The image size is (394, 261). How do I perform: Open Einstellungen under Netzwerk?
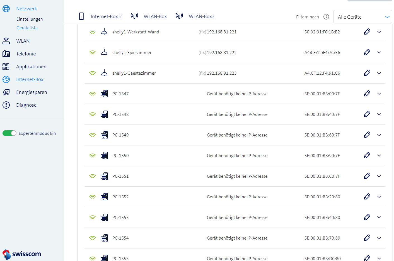coord(30,19)
